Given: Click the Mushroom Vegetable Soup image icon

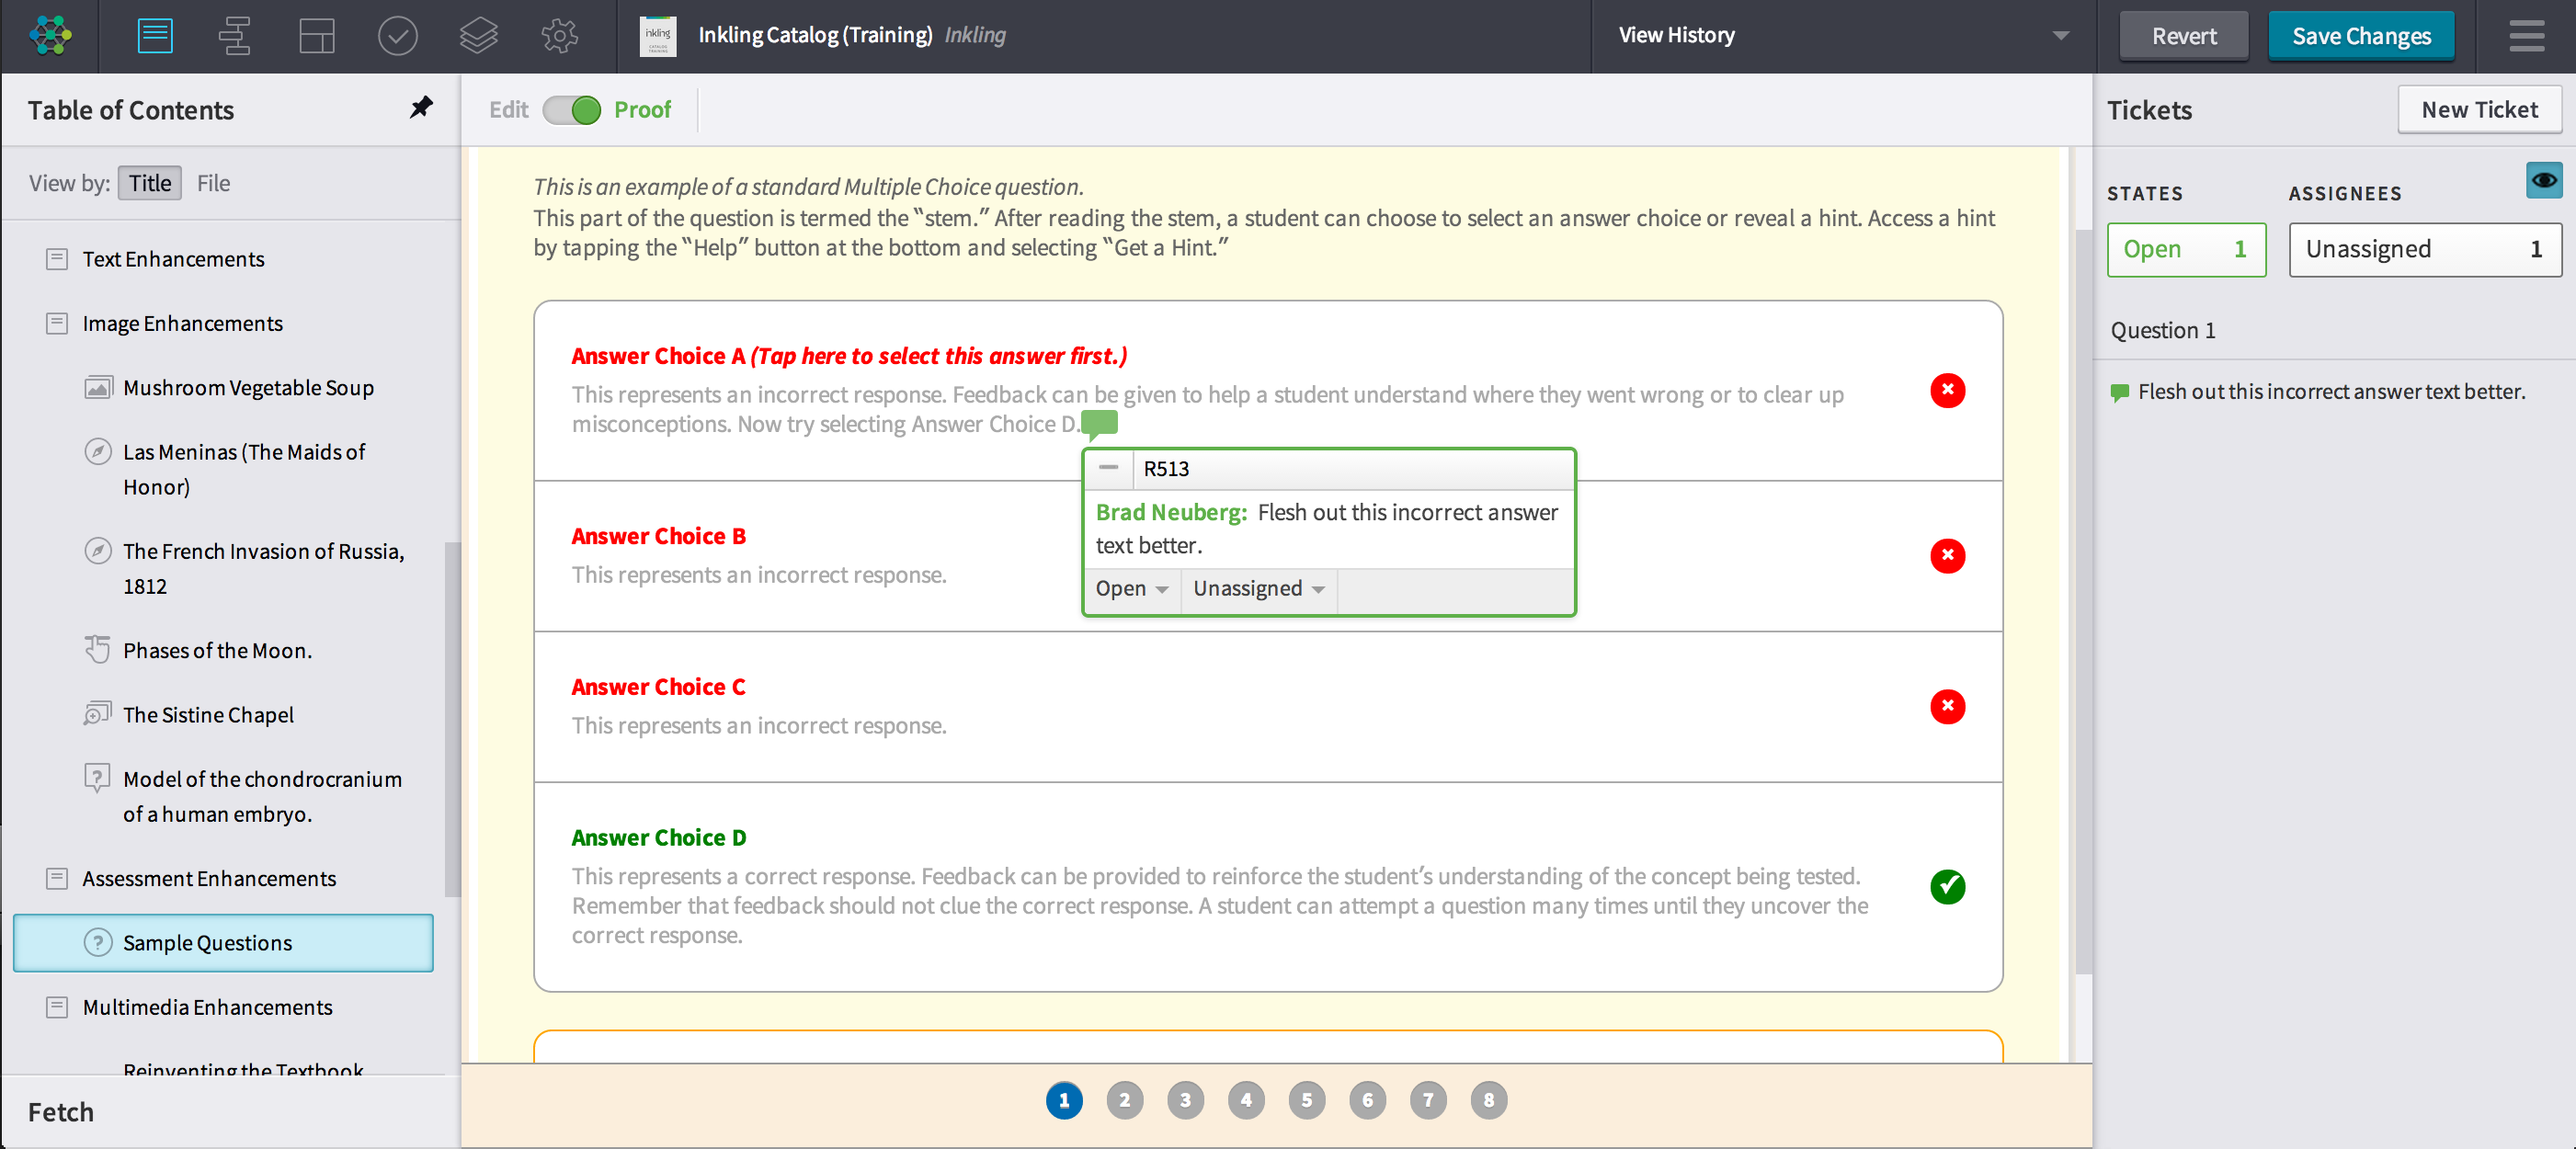Looking at the screenshot, I should point(97,388).
